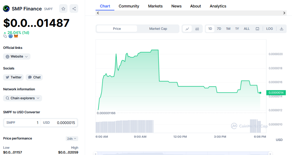Click the 0.0000020 y-axis label
This screenshot has width=292, height=155.
tap(276, 54)
